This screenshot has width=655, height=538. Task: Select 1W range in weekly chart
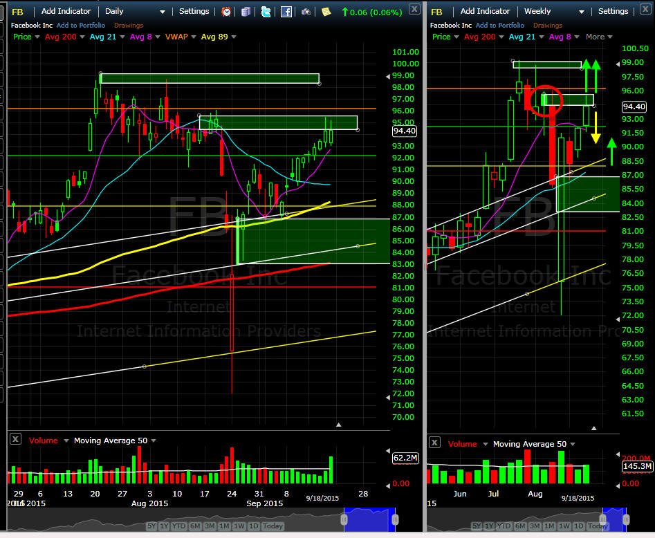564,526
